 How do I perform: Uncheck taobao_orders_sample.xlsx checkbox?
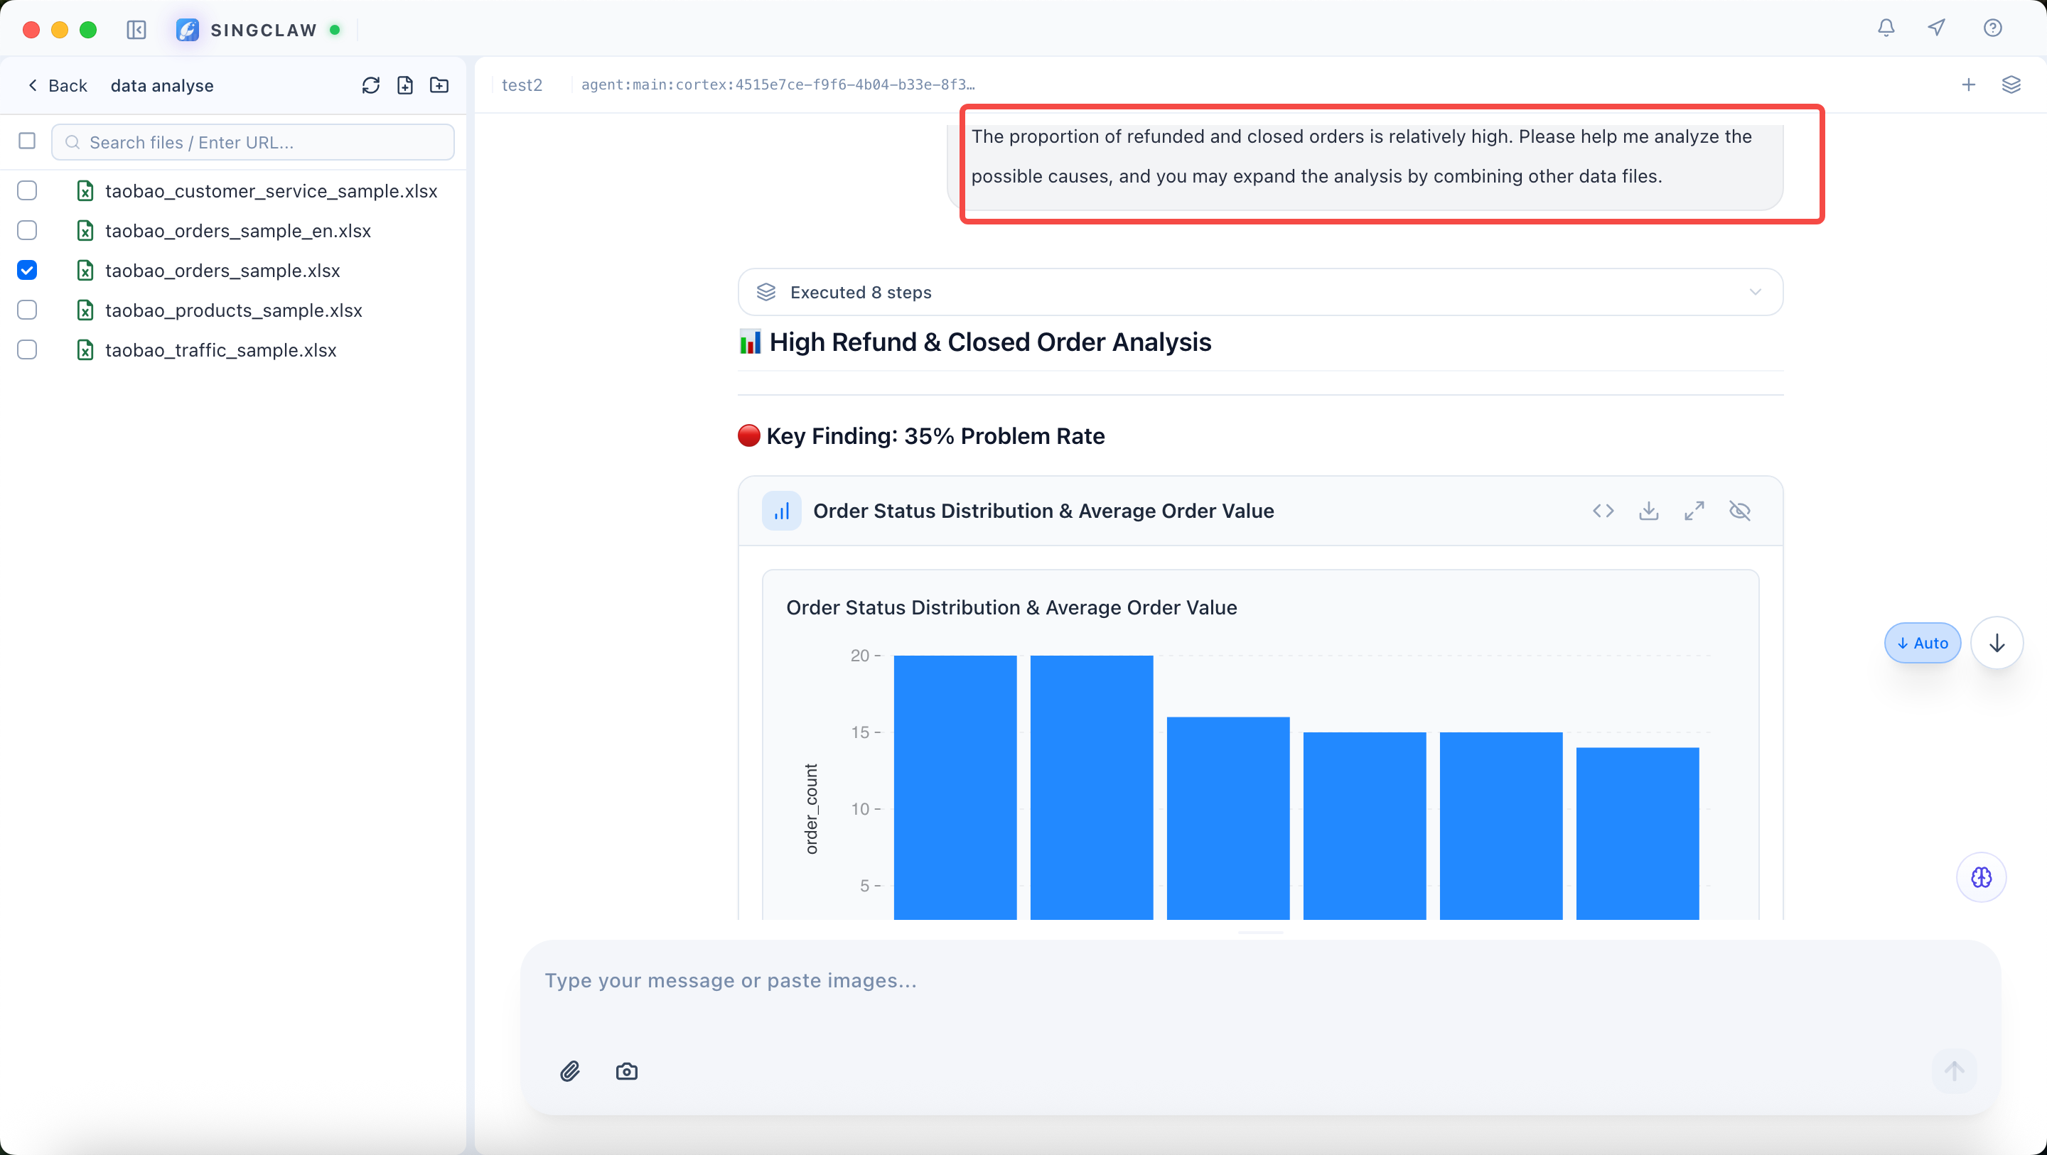pyautogui.click(x=27, y=271)
